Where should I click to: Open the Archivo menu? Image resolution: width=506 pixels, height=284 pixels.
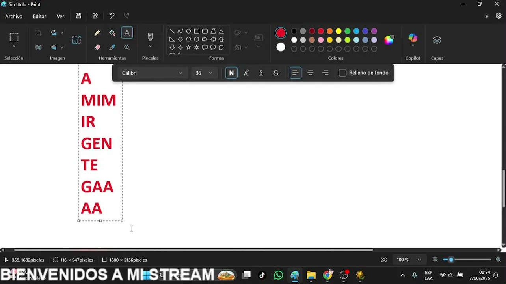14,16
